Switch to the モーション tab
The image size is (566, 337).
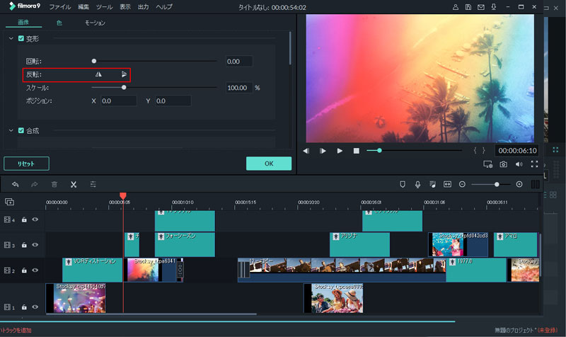point(95,23)
